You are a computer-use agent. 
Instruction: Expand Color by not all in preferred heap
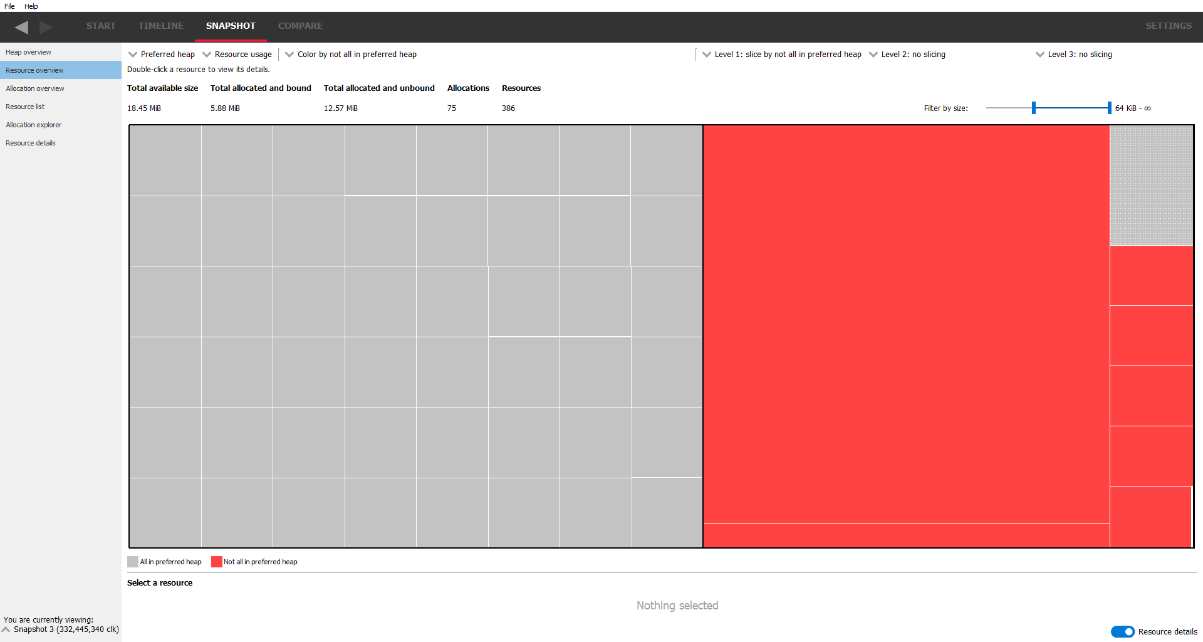tap(351, 55)
